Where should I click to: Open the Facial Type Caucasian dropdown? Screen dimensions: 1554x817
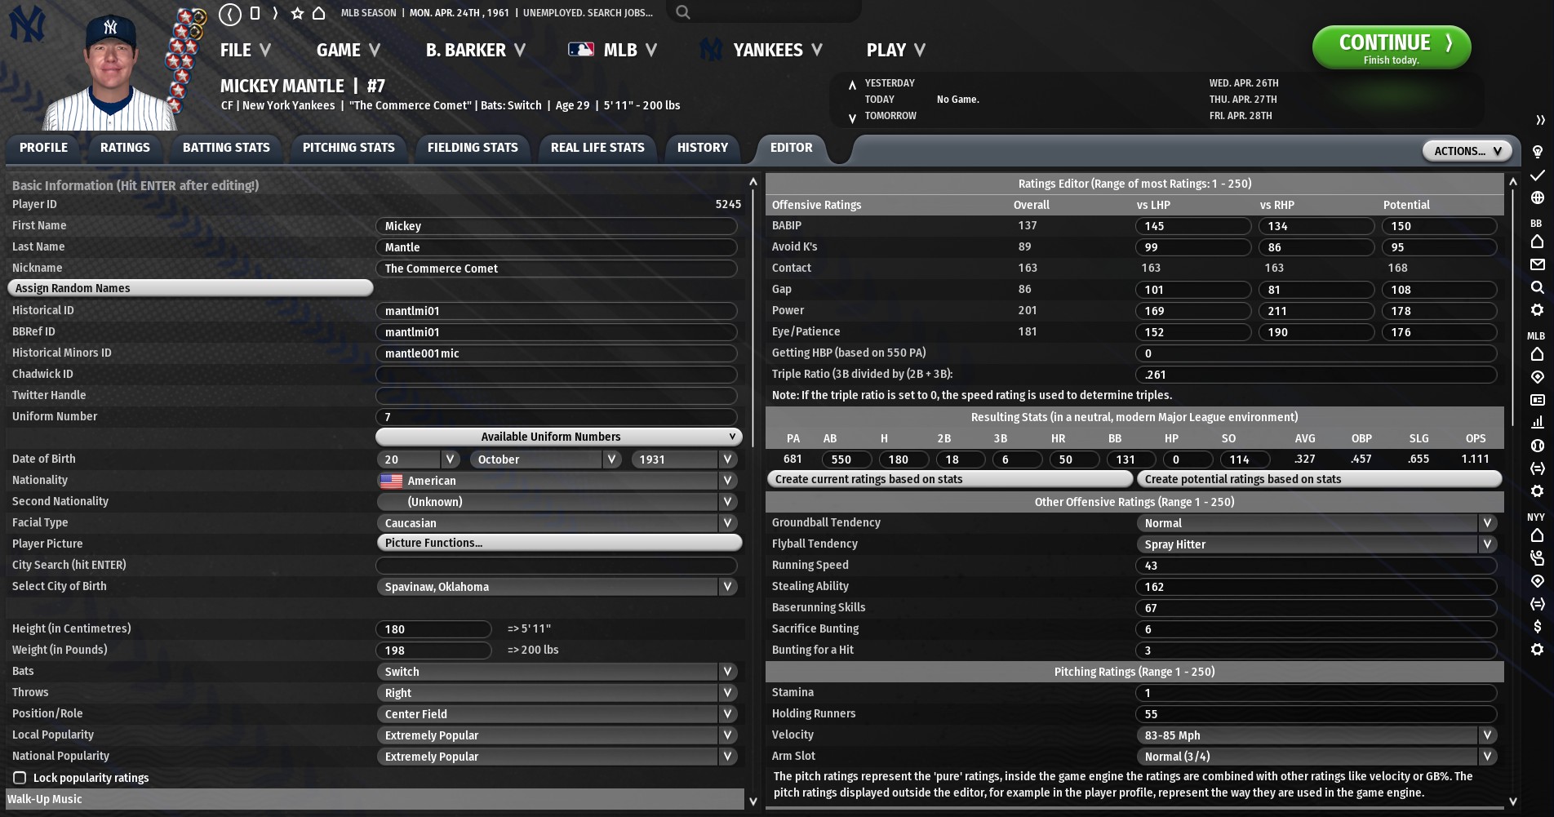(x=558, y=523)
